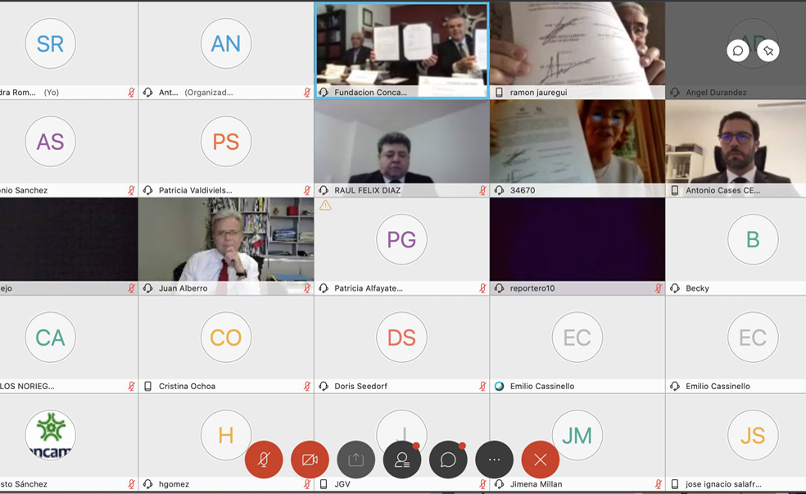Select ramon jauregui's video tile
This screenshot has height=494, width=806.
tap(577, 44)
